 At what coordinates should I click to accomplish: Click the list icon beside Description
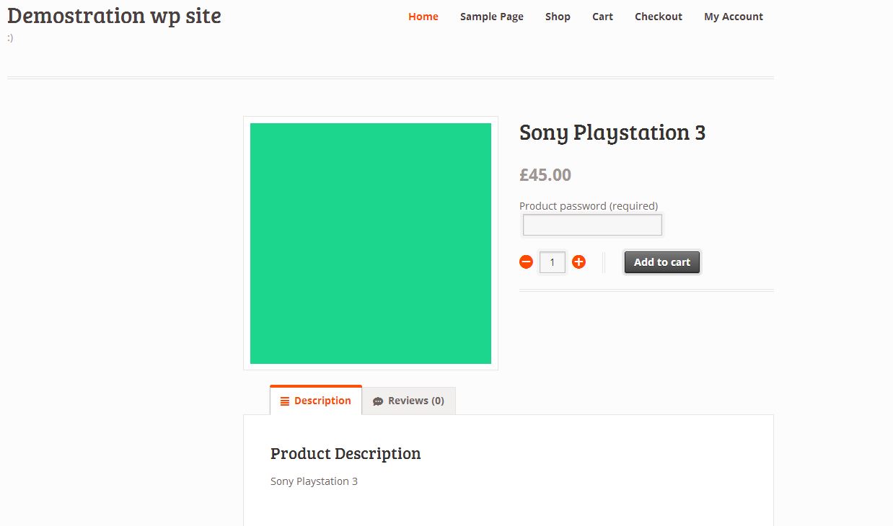point(285,401)
